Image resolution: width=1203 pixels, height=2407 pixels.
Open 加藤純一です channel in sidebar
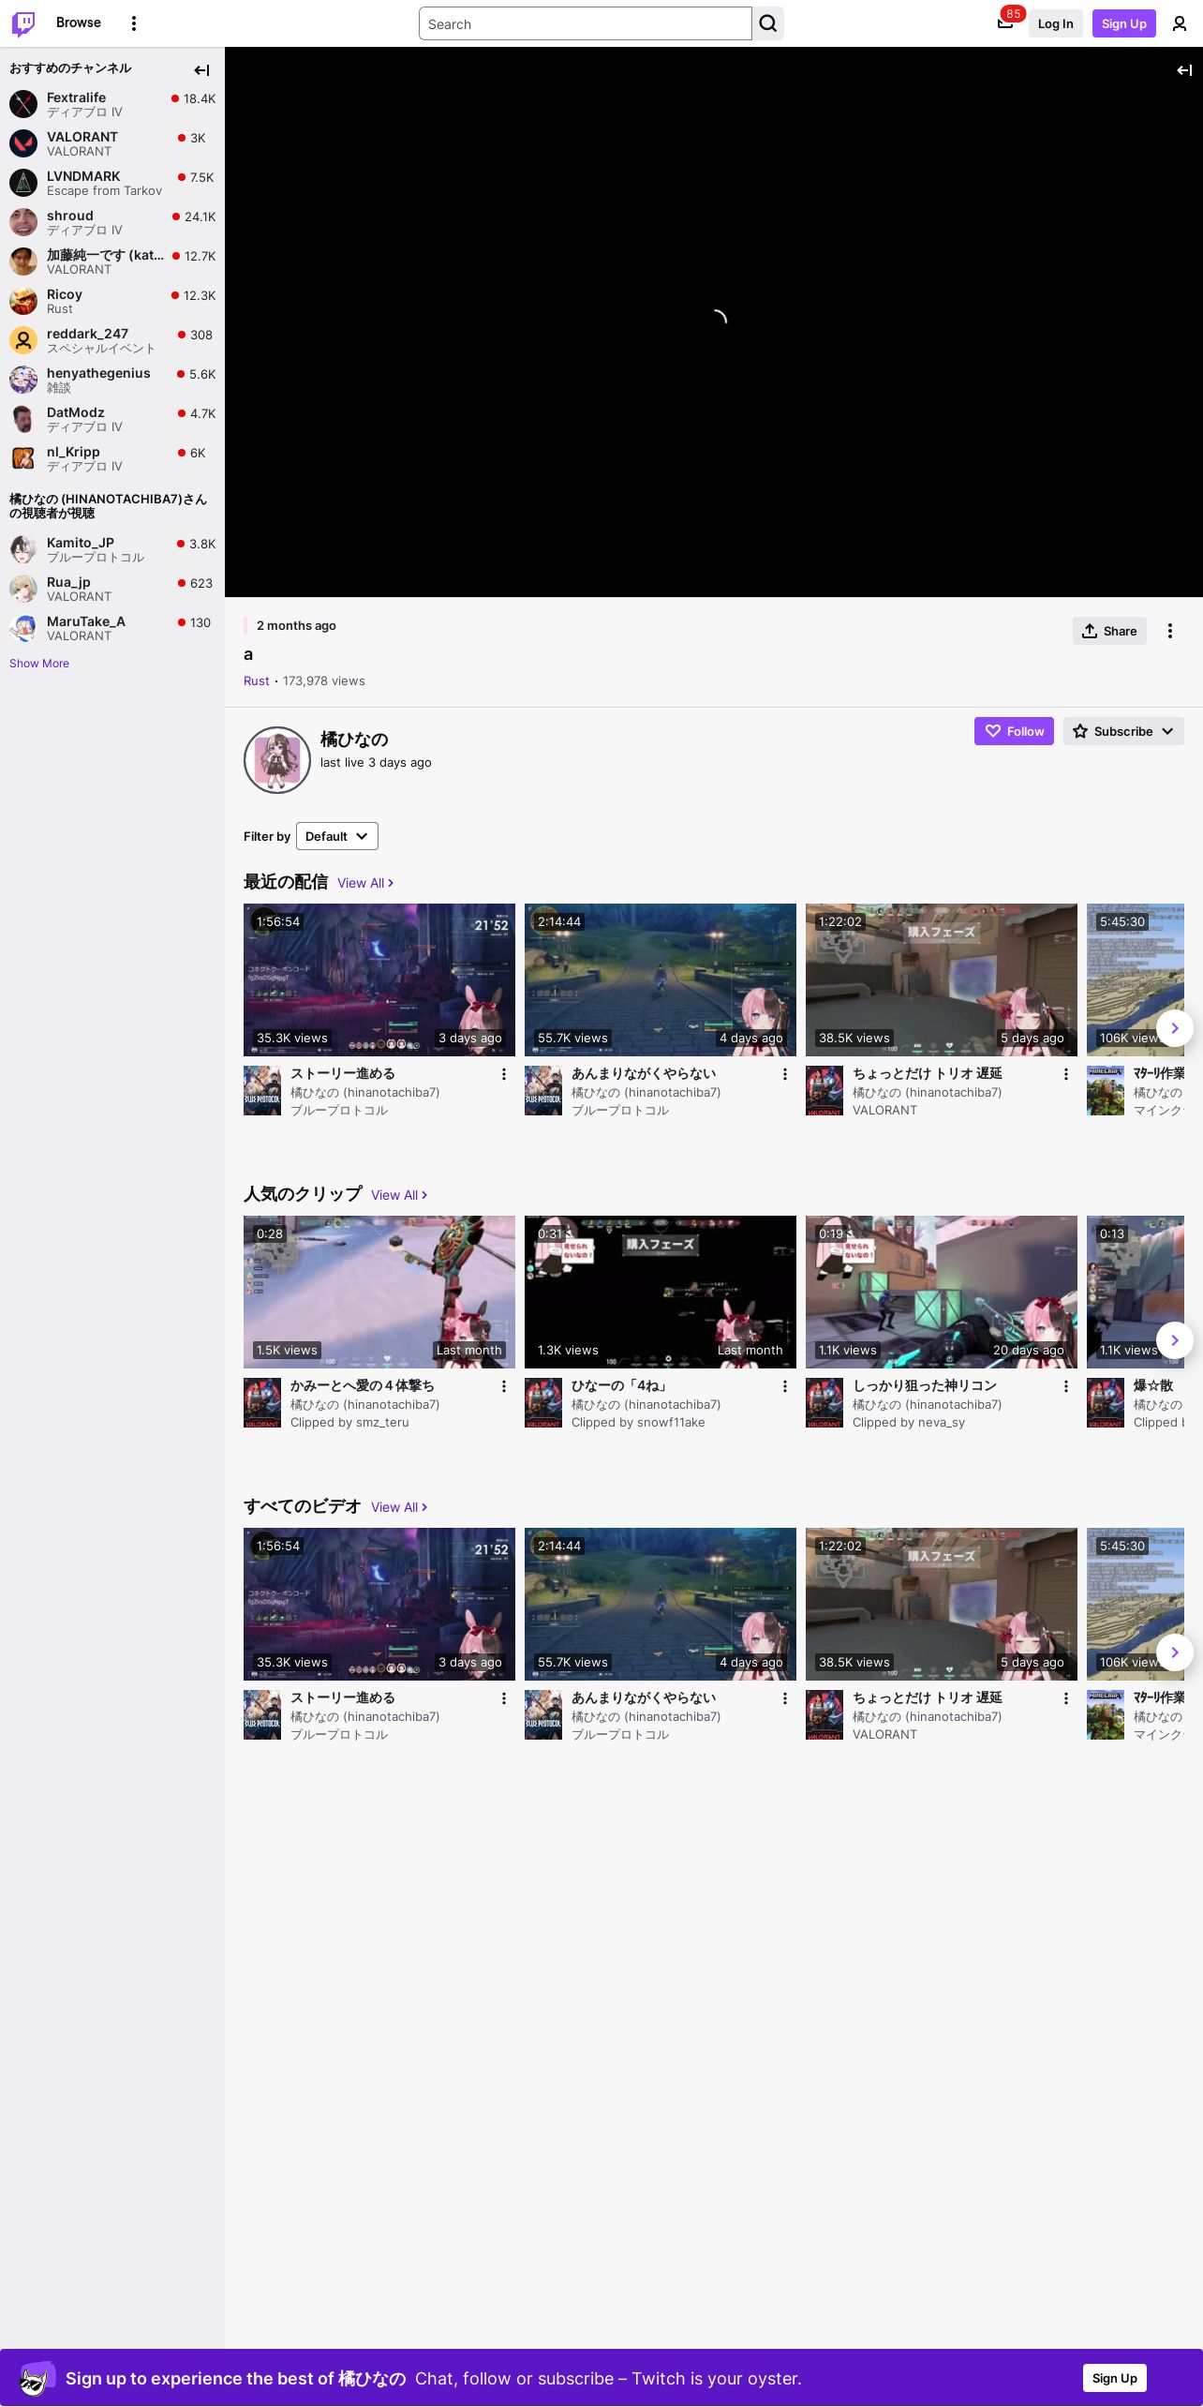tap(112, 262)
